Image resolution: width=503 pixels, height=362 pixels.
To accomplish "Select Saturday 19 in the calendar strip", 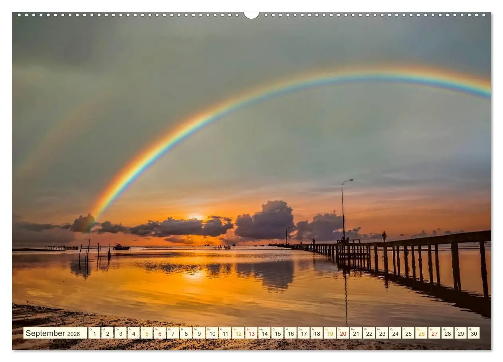I will [330, 333].
